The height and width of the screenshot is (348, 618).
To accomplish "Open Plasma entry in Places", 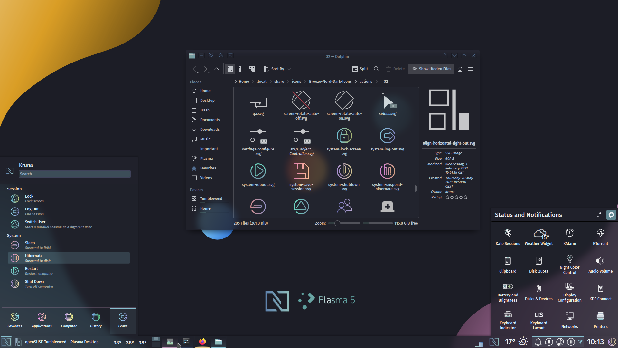I will point(209,159).
